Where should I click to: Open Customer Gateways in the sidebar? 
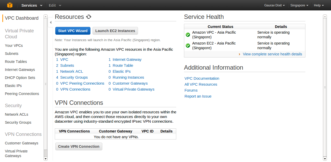coord(21,143)
